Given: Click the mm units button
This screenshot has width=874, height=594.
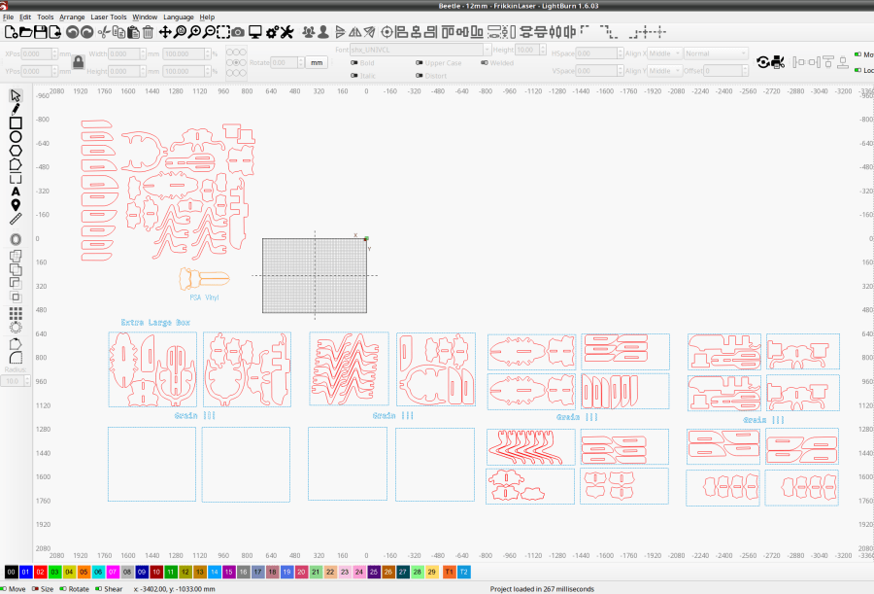Looking at the screenshot, I should pyautogui.click(x=317, y=62).
